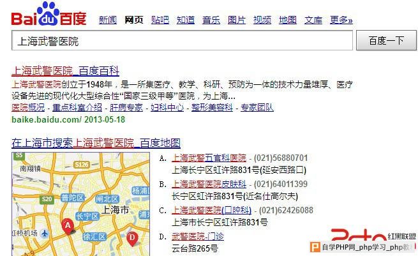Image resolution: width=418 pixels, height=256 pixels.
Task: Open the 重点科室介绍 sublink
Action: click(77, 107)
